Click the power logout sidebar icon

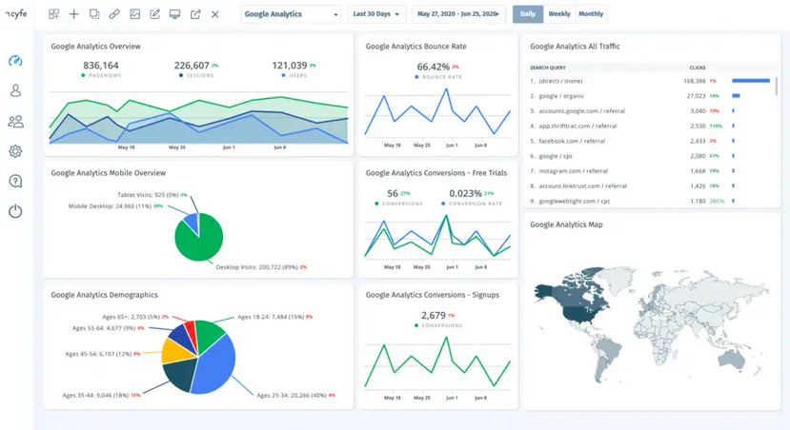(x=15, y=211)
